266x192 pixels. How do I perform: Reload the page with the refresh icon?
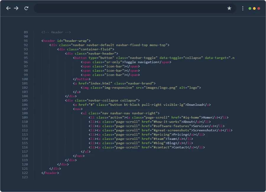pyautogui.click(x=26, y=8)
